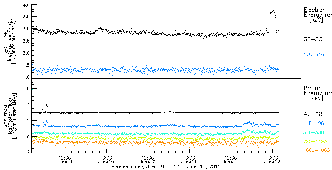The image size is (332, 170).
Task: Click the 2.5 tick label on the electron axis
Action: point(26,41)
